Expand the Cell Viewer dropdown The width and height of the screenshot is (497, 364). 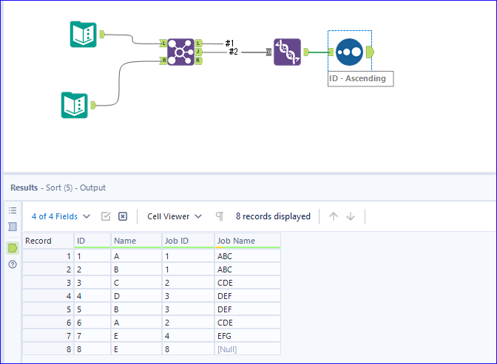coord(175,216)
